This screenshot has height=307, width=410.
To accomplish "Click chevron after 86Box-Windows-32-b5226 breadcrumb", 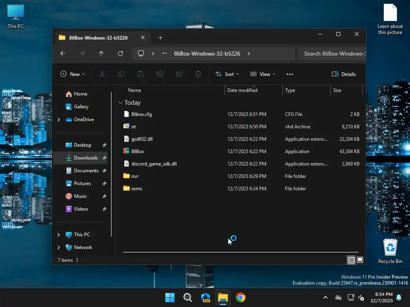I will tap(249, 54).
